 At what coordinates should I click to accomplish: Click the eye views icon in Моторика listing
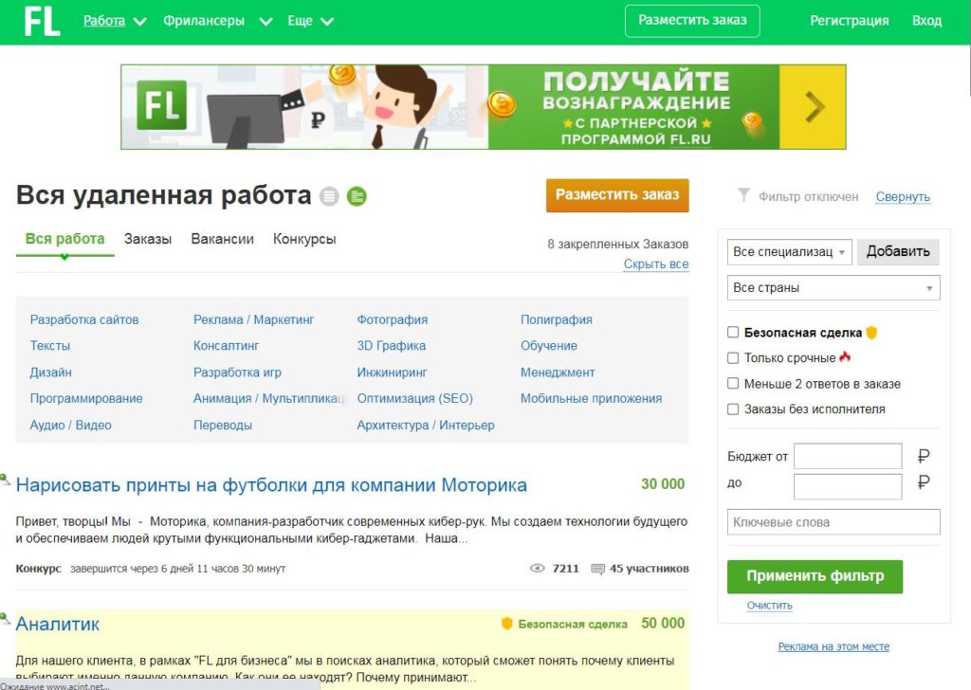point(537,568)
